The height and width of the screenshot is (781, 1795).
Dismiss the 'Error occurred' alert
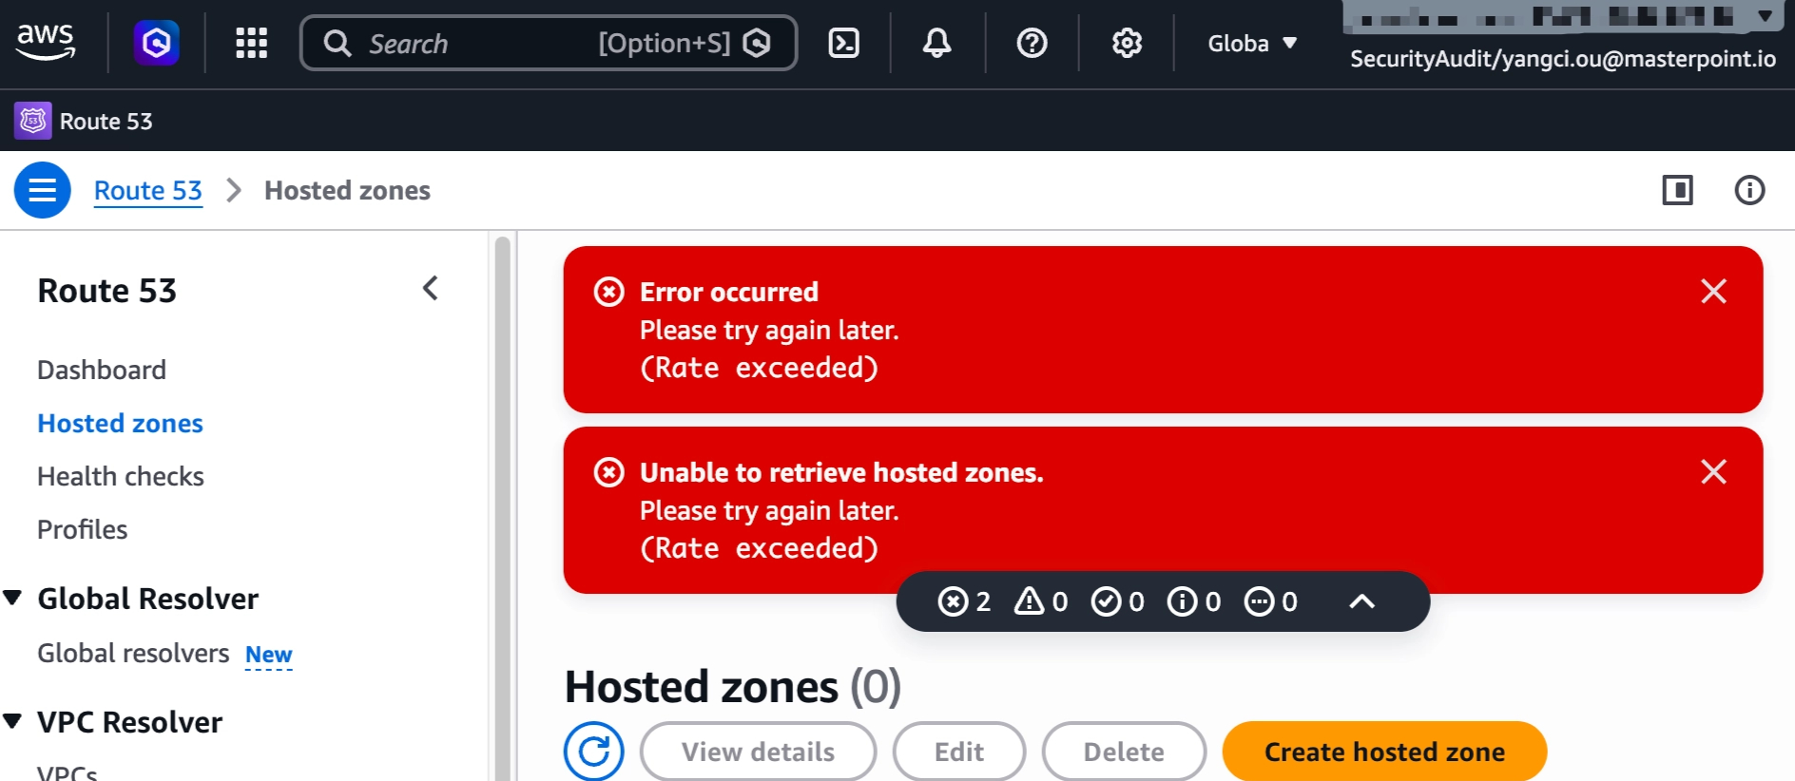[x=1713, y=291]
